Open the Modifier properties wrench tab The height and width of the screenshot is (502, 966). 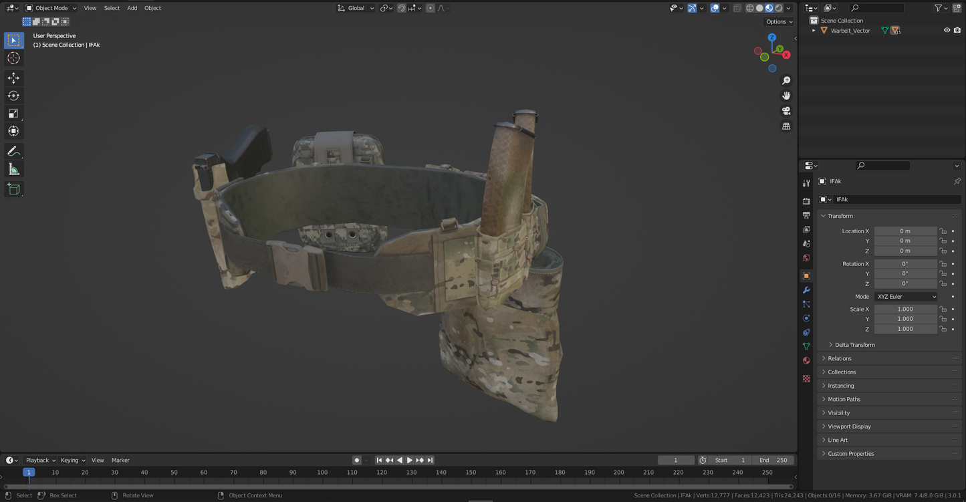(x=806, y=290)
